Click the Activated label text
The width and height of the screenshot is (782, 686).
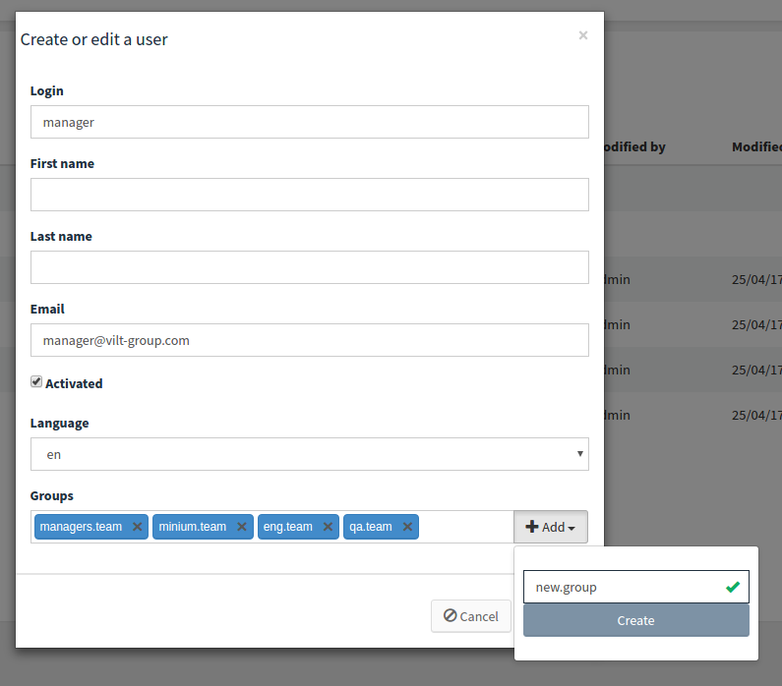point(74,383)
